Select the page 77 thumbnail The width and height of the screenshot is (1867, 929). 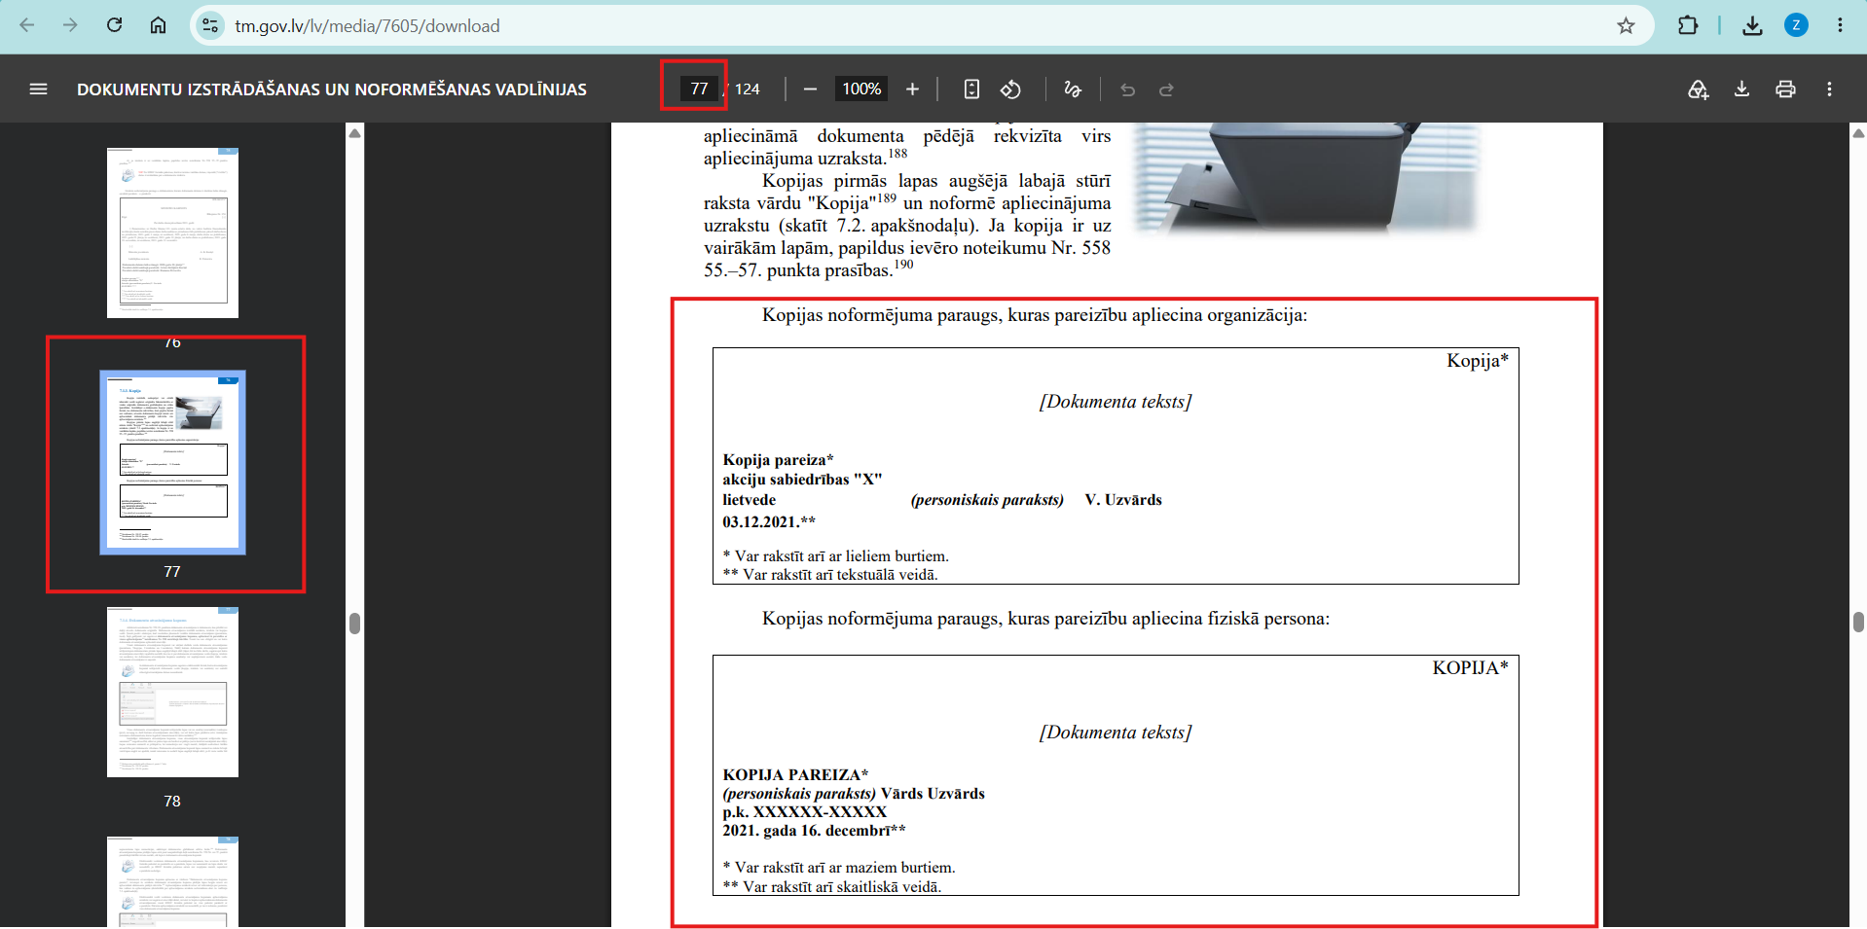pyautogui.click(x=172, y=462)
